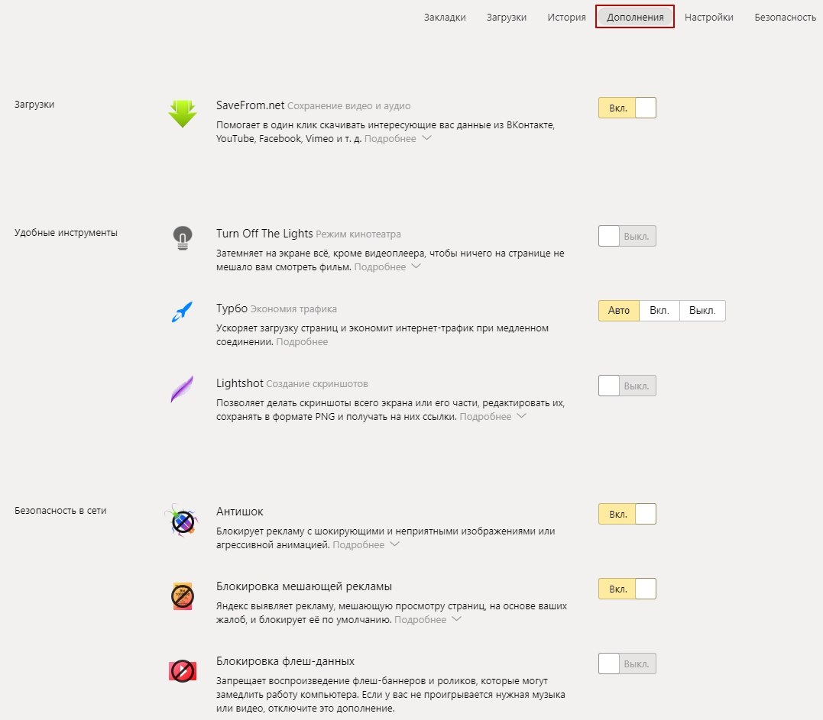This screenshot has width=823, height=720.
Task: Open Подробнее link under Турбо
Action: [x=302, y=342]
